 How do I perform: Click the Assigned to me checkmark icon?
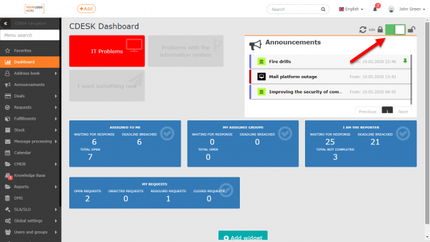pos(167,134)
